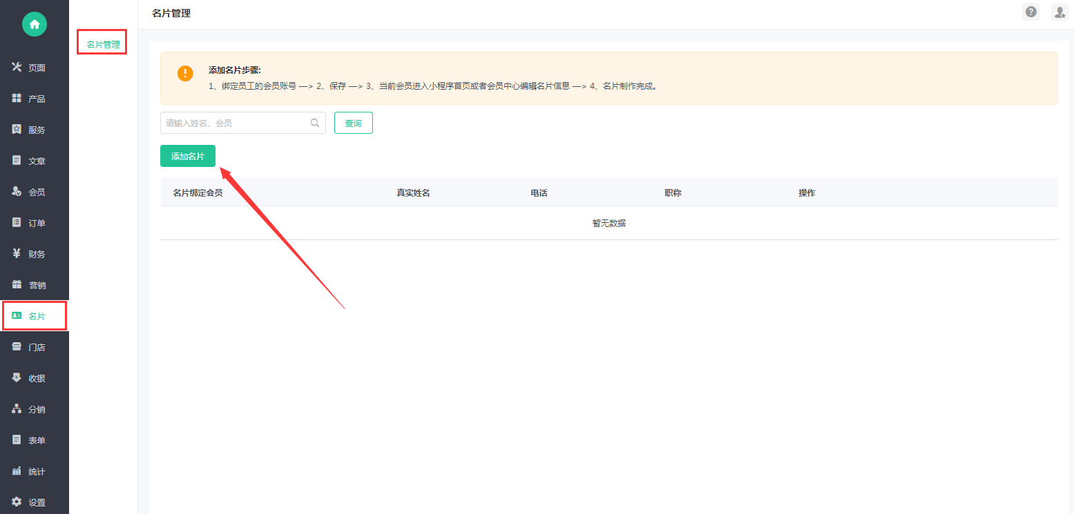
Task: Select 会员 in the sidebar
Action: (x=35, y=192)
